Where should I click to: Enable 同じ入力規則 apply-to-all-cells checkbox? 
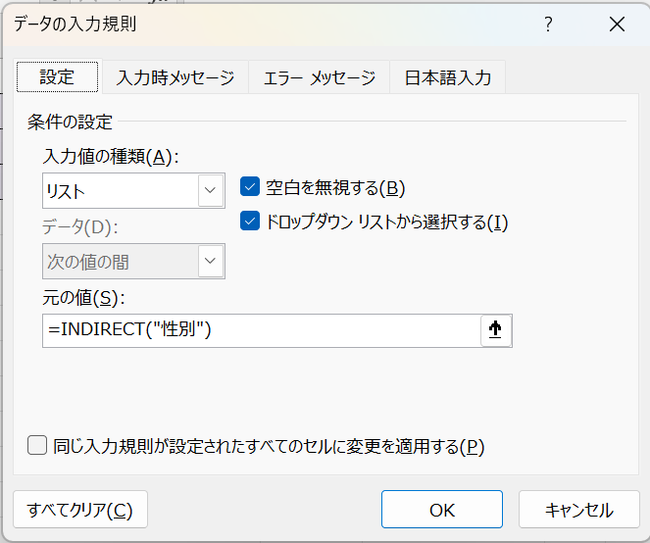(37, 446)
